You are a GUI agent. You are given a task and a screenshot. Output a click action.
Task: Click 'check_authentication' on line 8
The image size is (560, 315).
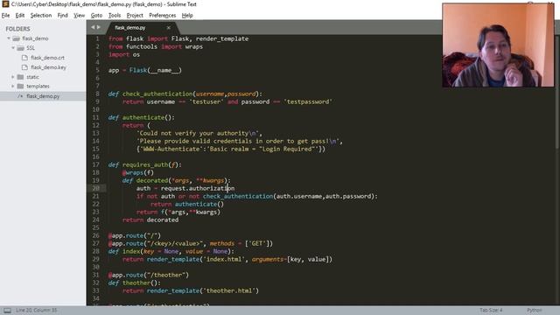(157, 94)
